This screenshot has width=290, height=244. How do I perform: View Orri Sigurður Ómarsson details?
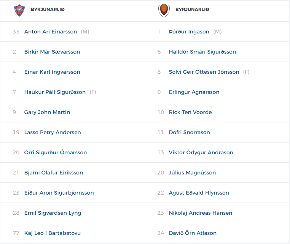[x=56, y=152]
